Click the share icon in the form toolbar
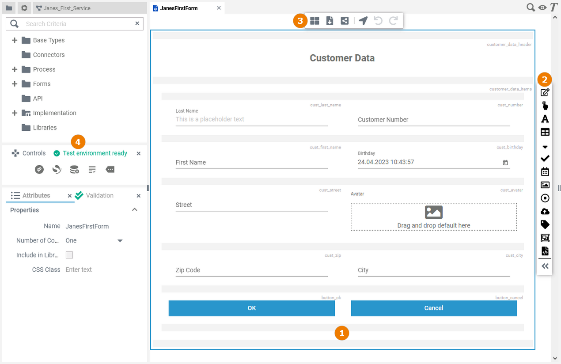The width and height of the screenshot is (561, 364). pyautogui.click(x=345, y=21)
